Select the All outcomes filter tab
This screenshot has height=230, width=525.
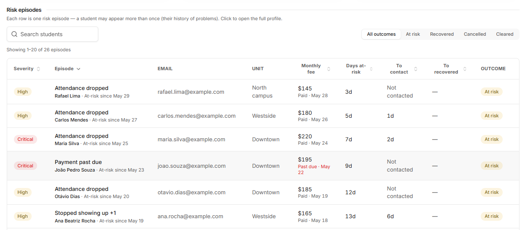tap(381, 34)
